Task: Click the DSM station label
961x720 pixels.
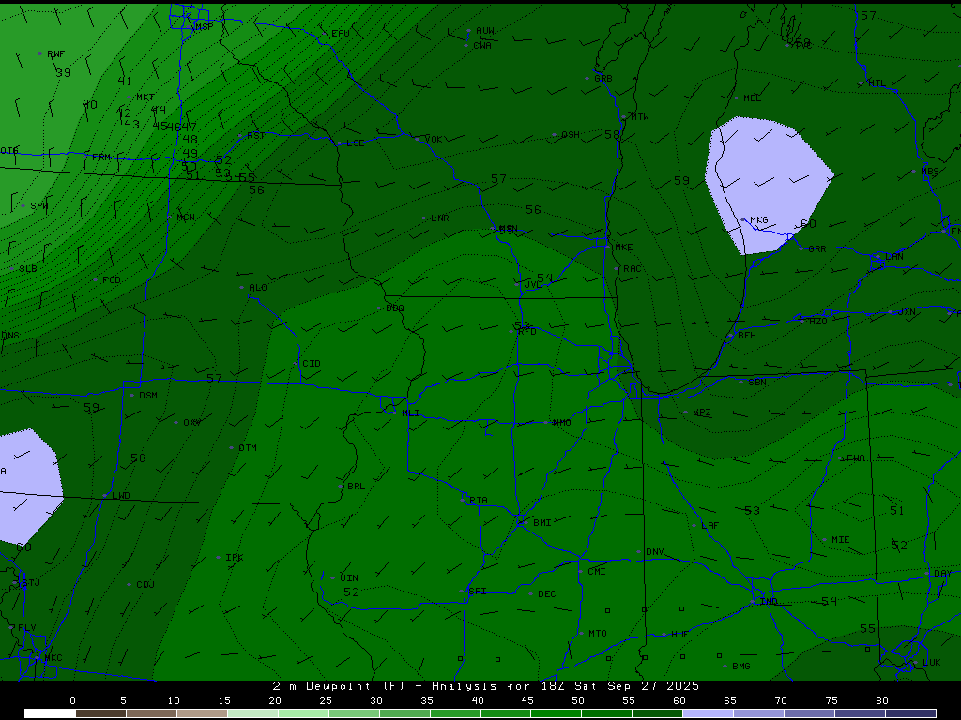Action: pyautogui.click(x=148, y=396)
